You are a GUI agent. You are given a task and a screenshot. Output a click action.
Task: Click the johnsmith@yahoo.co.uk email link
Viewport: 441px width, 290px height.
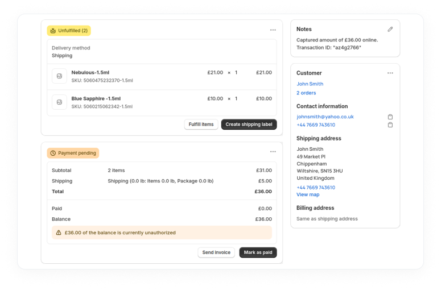(325, 117)
